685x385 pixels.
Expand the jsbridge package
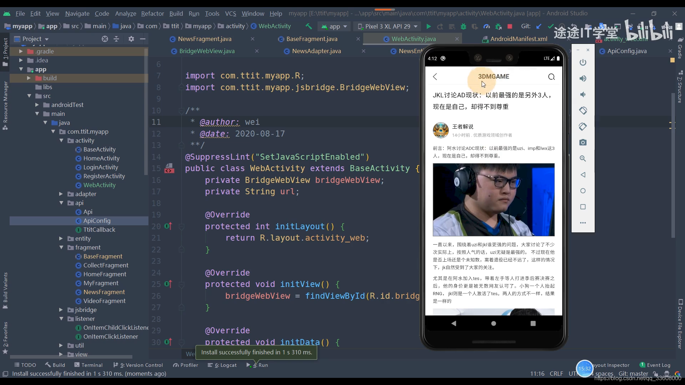(x=61, y=310)
